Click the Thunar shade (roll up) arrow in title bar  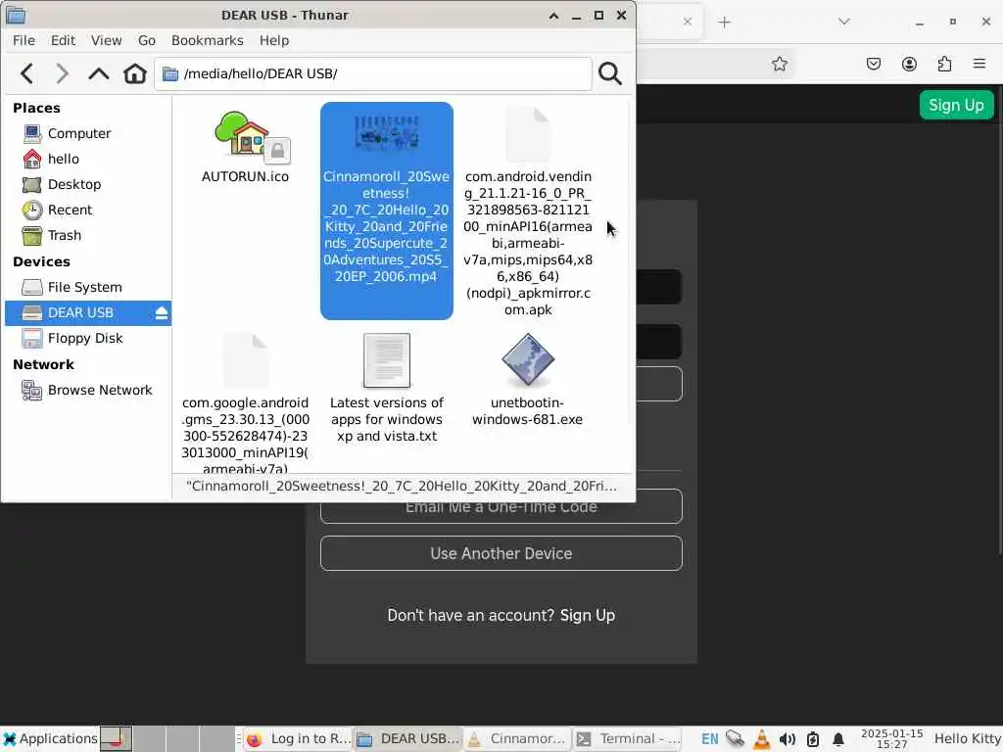[x=554, y=16]
